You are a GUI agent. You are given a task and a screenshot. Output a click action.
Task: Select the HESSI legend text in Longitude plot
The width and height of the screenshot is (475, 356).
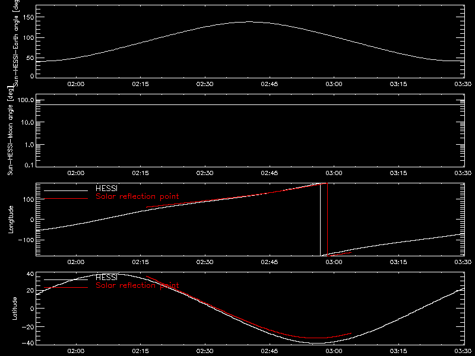point(106,188)
